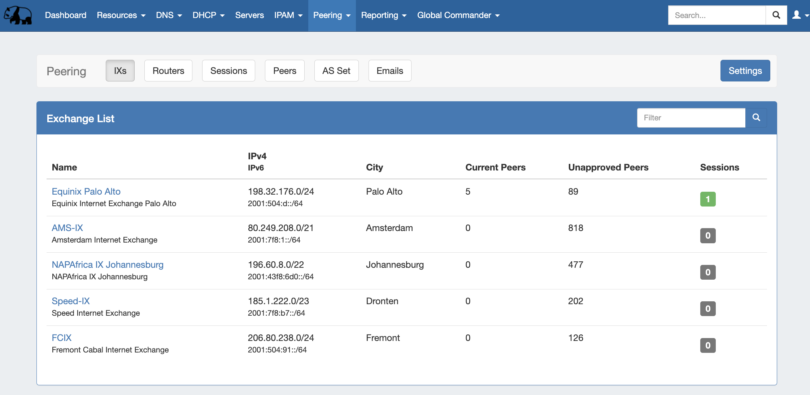Click the blue Settings button

(x=745, y=71)
